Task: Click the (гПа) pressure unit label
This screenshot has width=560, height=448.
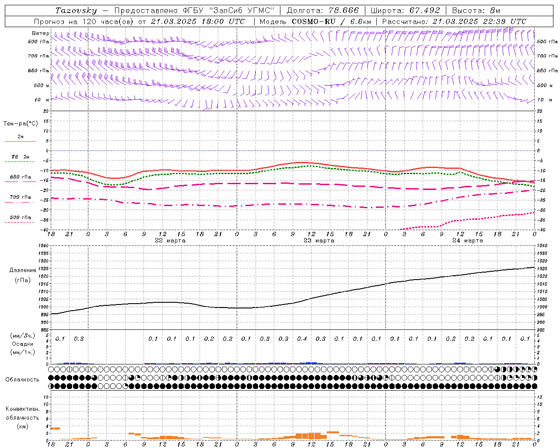Action: 22,280
